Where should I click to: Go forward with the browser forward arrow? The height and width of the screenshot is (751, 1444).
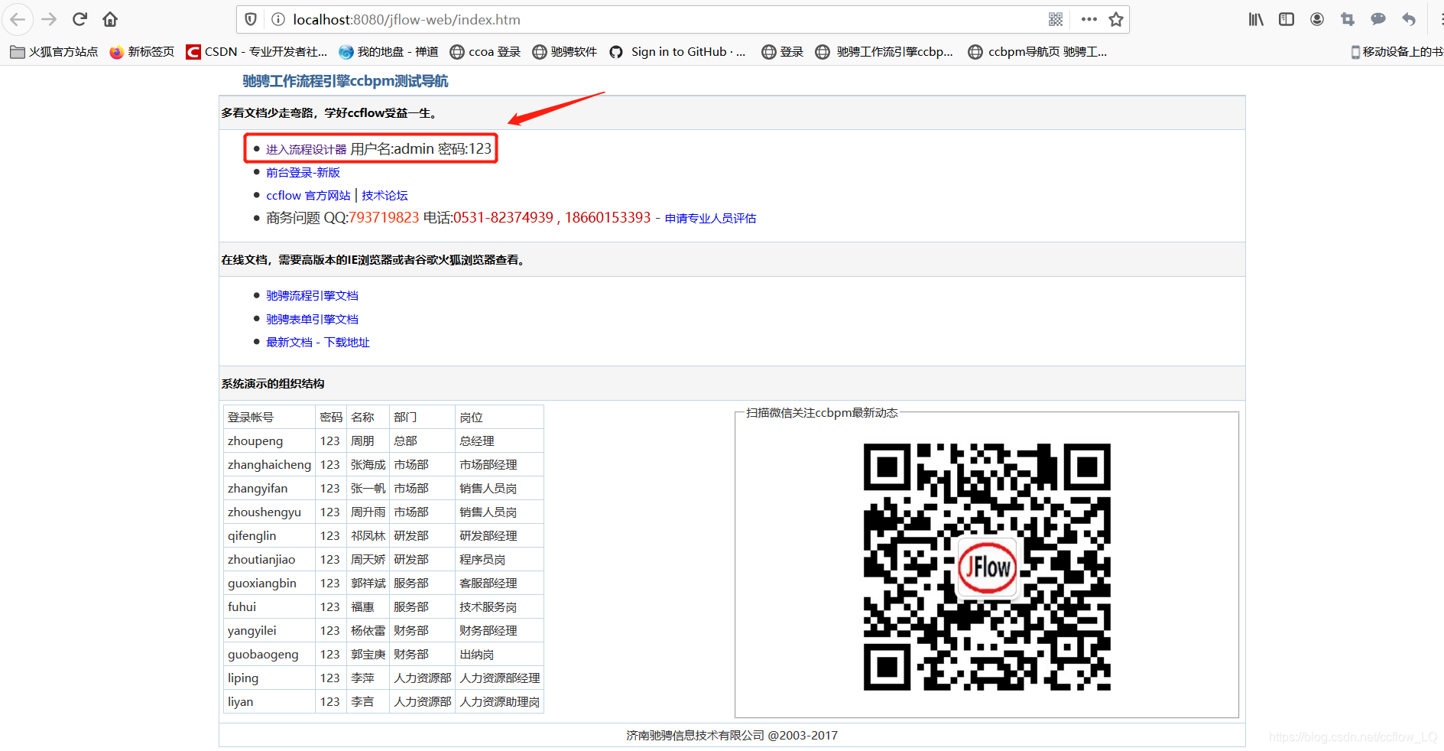pyautogui.click(x=49, y=19)
